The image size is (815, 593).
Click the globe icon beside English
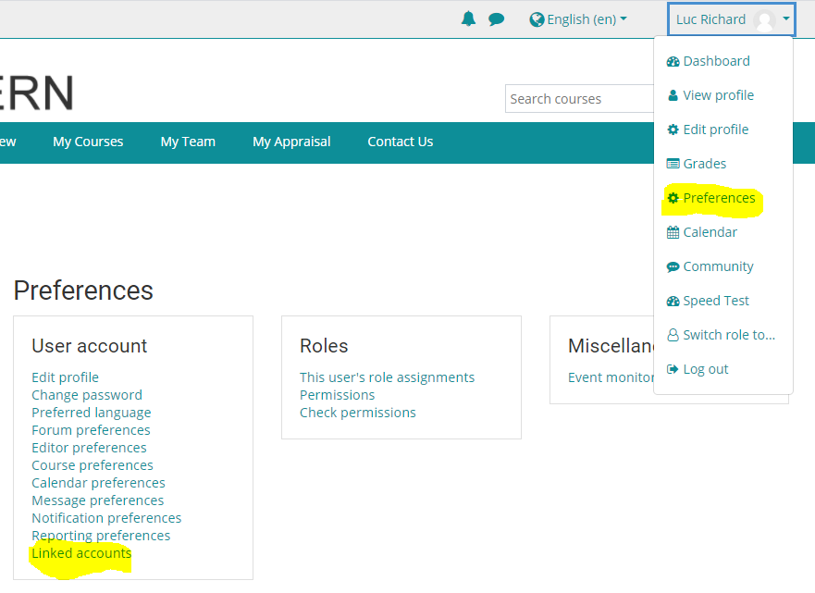coord(537,19)
